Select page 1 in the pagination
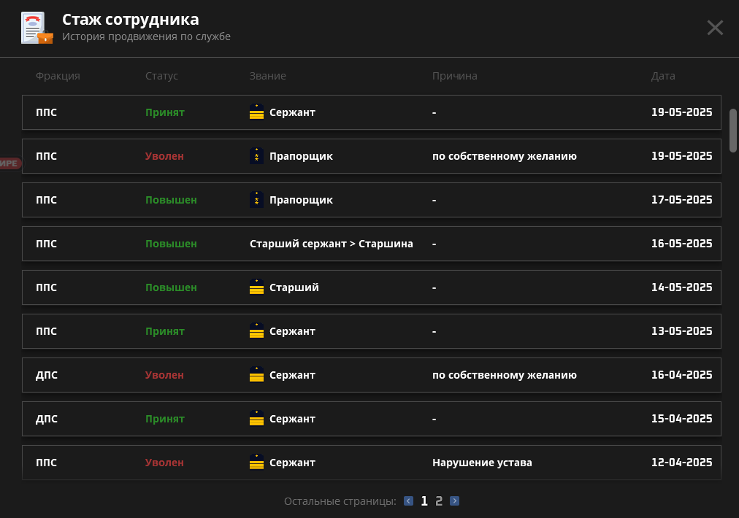The width and height of the screenshot is (739, 518). [x=424, y=501]
